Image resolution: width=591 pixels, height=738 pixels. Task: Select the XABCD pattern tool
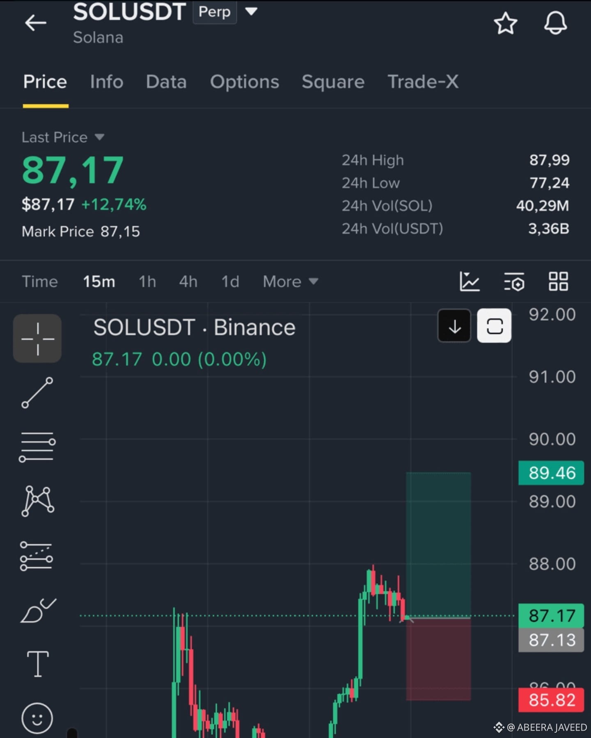(x=37, y=501)
